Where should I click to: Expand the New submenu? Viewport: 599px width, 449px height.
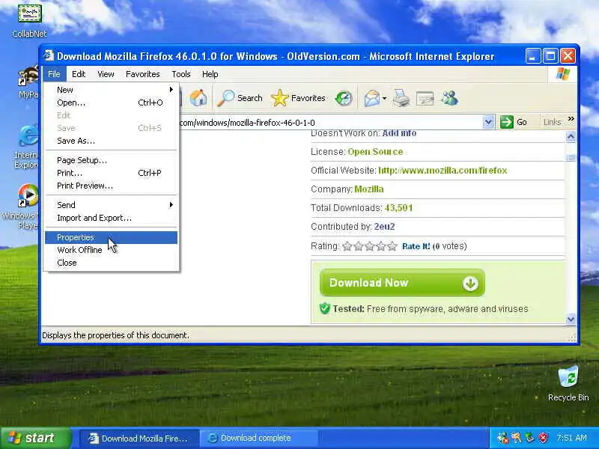pyautogui.click(x=111, y=90)
